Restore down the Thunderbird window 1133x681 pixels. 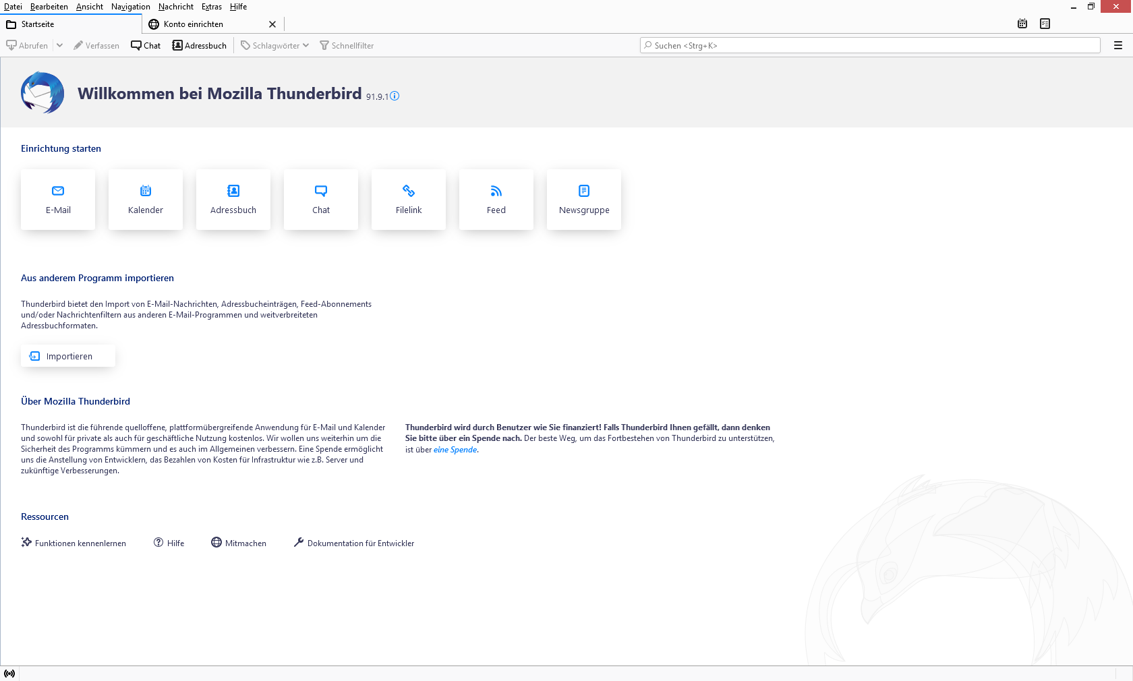coord(1091,7)
